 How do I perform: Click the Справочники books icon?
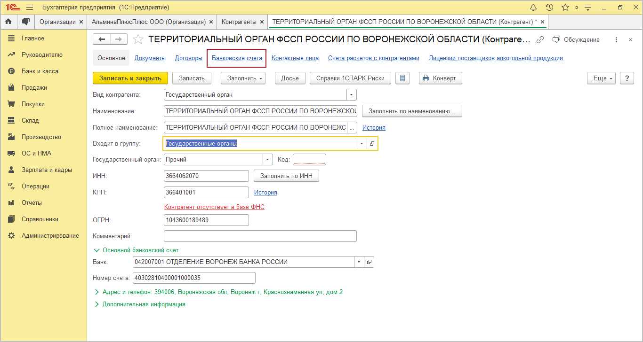[11, 219]
